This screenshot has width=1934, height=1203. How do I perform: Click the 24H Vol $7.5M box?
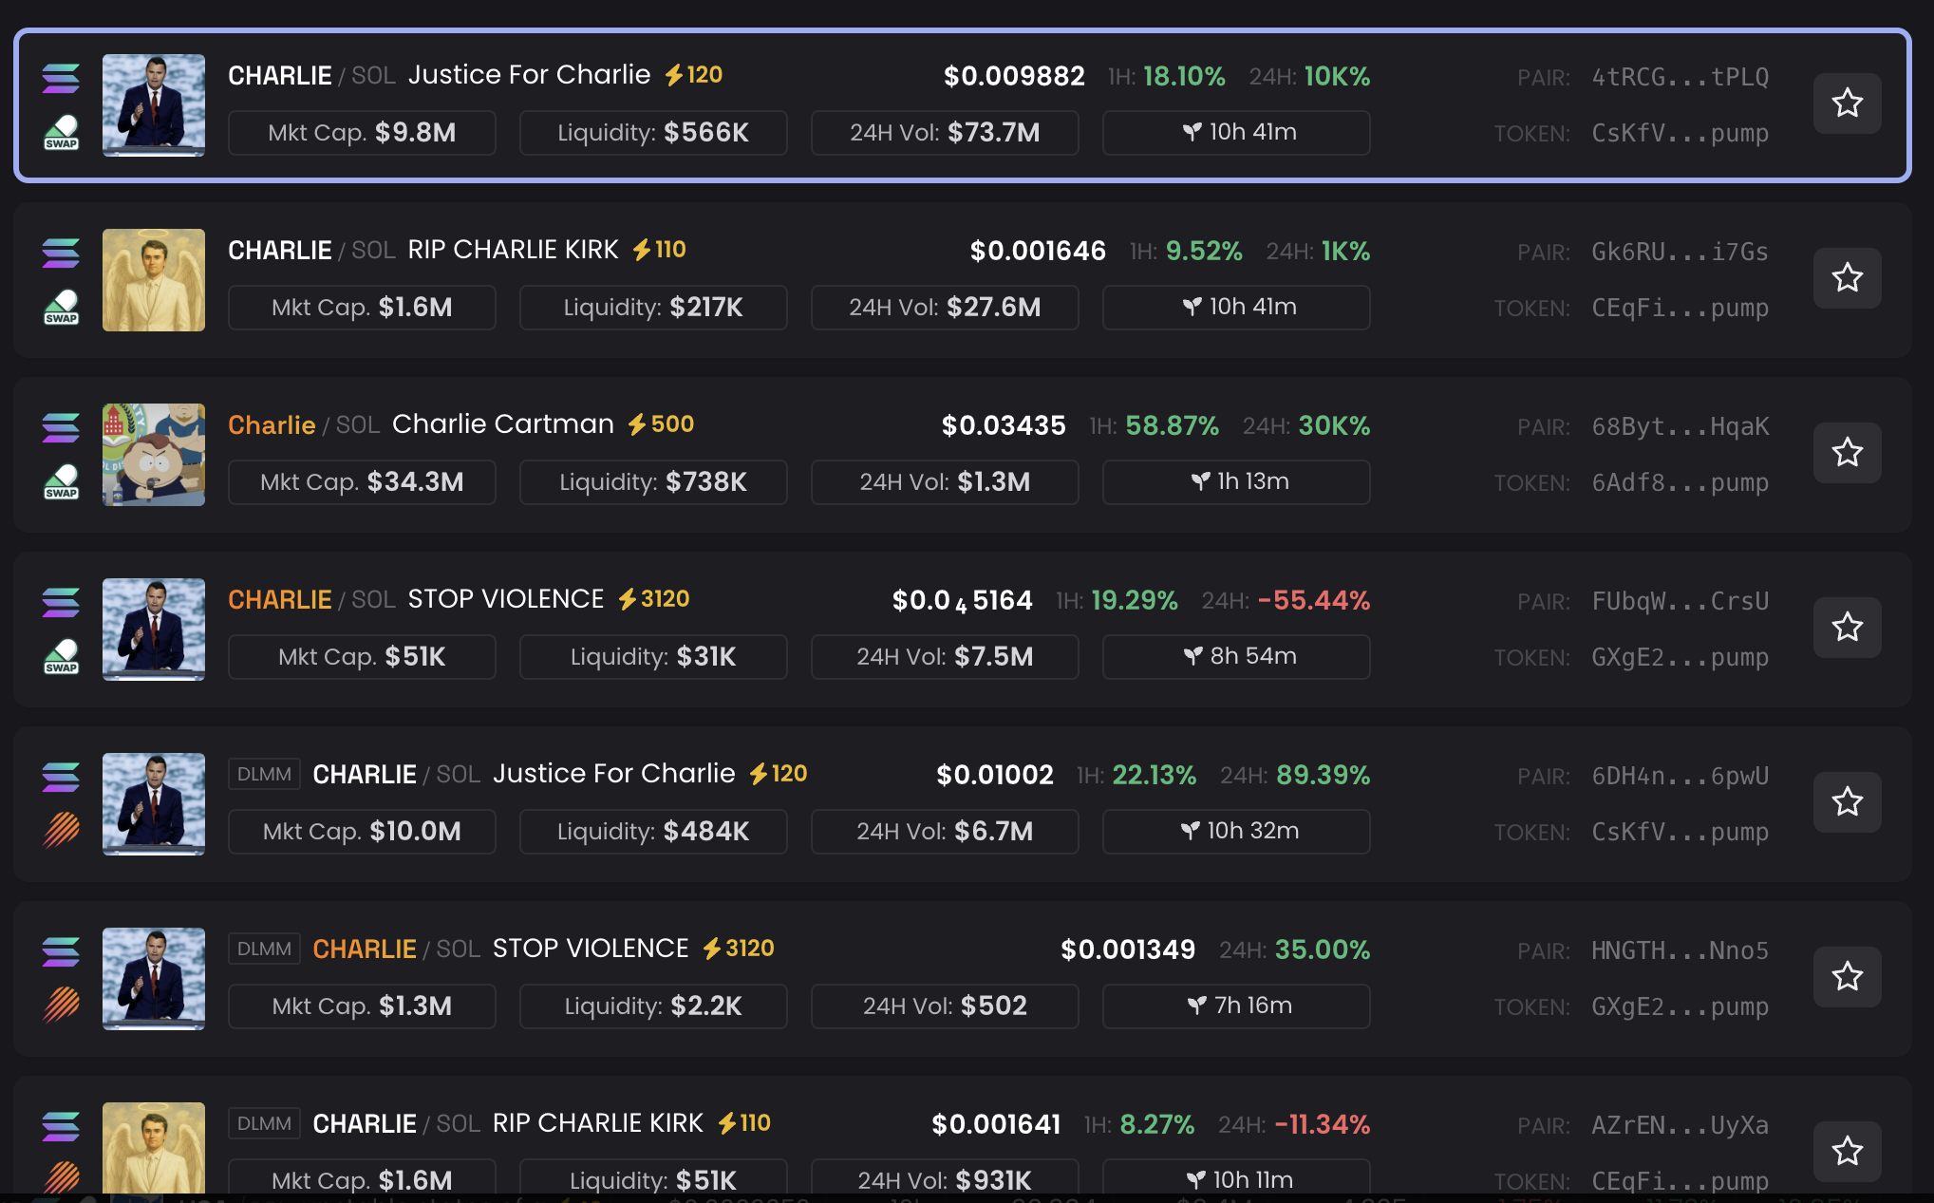pyautogui.click(x=945, y=657)
